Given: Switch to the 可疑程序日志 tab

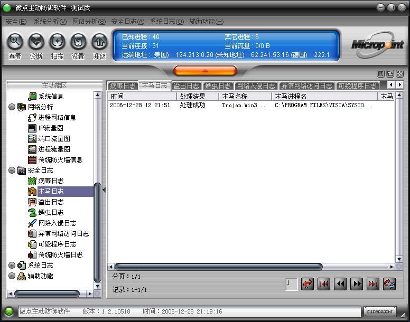Looking at the screenshot, I should pos(358,86).
